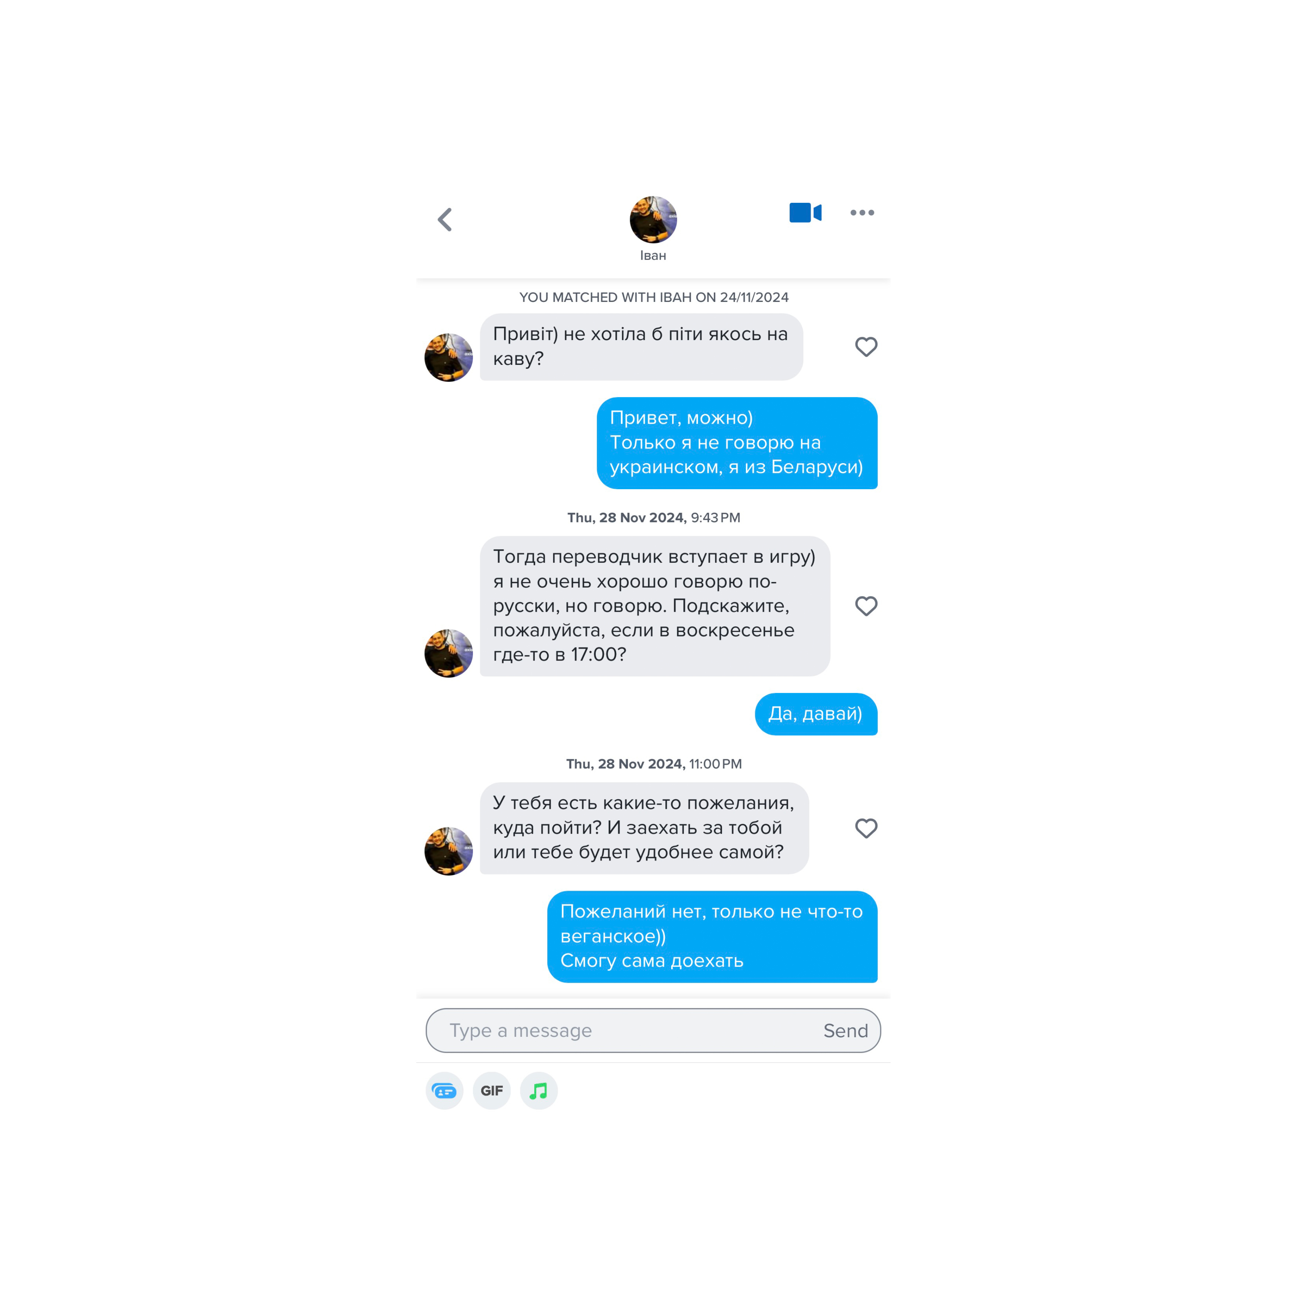Open the green music note song picker
Screen dimensions: 1311x1311
click(539, 1090)
